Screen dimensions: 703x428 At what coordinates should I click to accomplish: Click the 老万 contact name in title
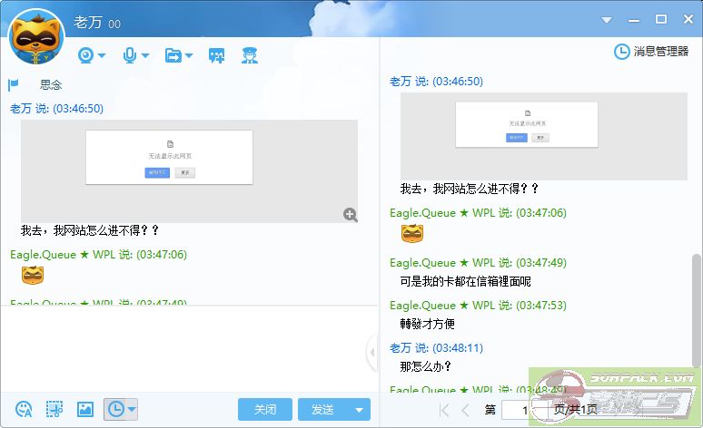point(88,23)
